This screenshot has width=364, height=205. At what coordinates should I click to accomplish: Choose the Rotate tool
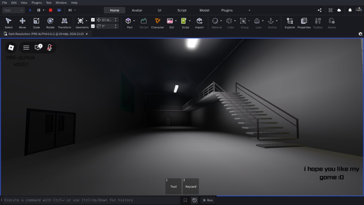pyautogui.click(x=50, y=23)
